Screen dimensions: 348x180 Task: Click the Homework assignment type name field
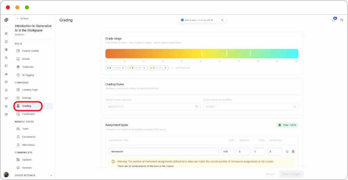tap(164, 152)
